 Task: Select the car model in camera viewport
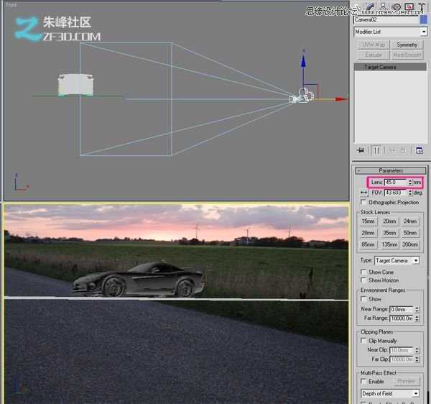tap(137, 280)
